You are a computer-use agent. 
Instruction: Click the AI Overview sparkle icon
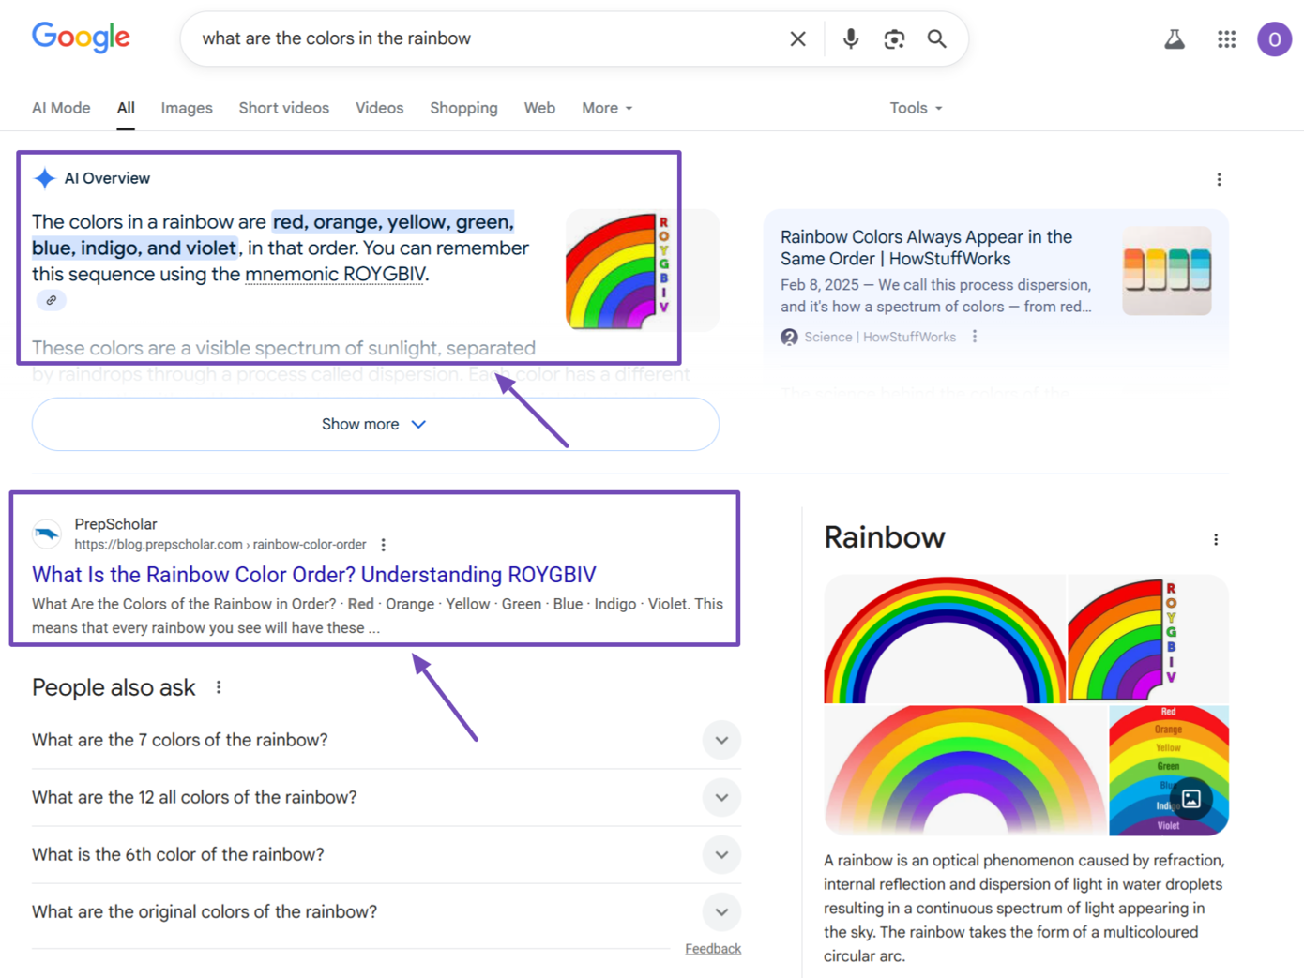point(44,178)
